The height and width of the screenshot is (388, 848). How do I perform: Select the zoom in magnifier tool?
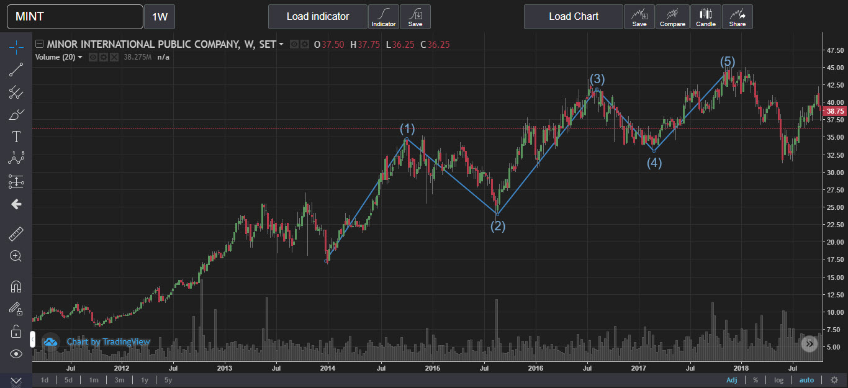pyautogui.click(x=16, y=256)
